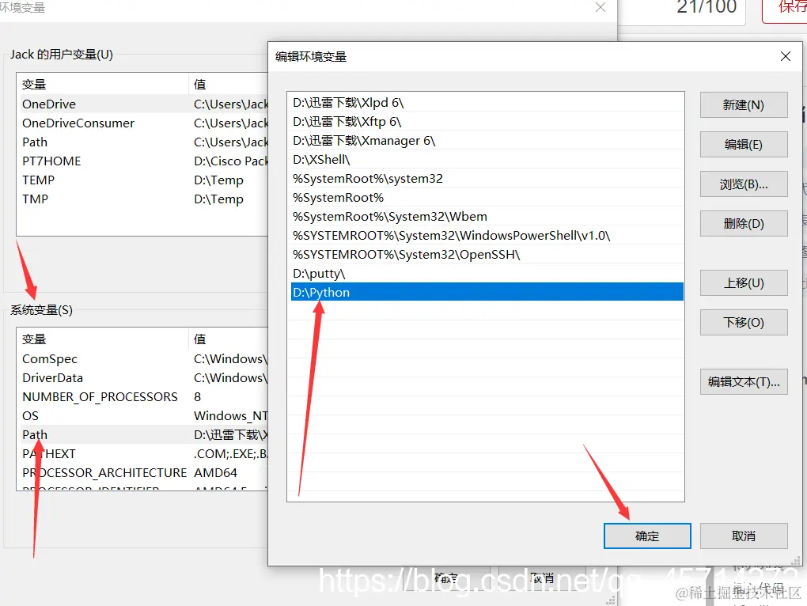Delete the entry with 删除(D) button

tap(743, 224)
